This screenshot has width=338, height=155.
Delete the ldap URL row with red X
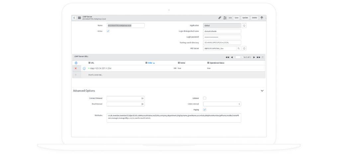click(x=76, y=68)
